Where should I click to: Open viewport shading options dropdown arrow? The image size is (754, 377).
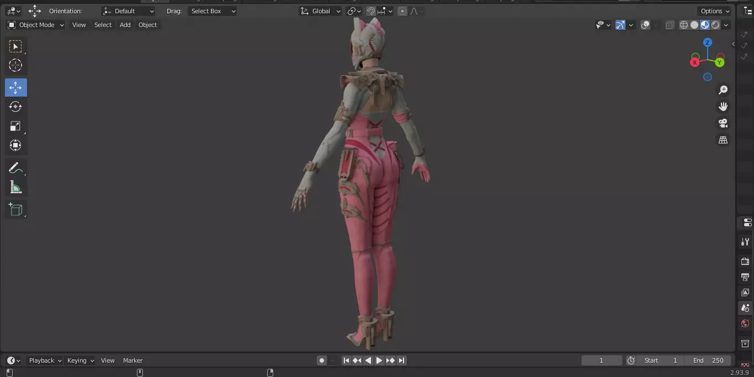pos(726,25)
